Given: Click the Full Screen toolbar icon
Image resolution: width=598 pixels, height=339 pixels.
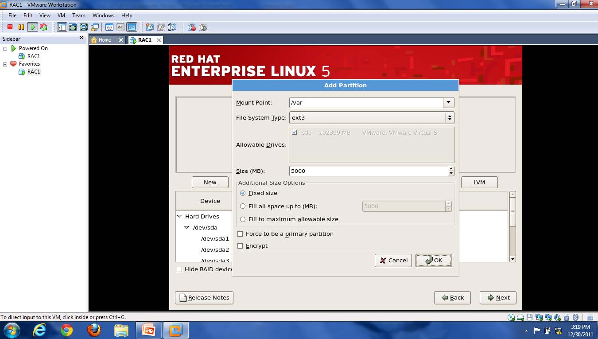Looking at the screenshot, I should pyautogui.click(x=84, y=27).
